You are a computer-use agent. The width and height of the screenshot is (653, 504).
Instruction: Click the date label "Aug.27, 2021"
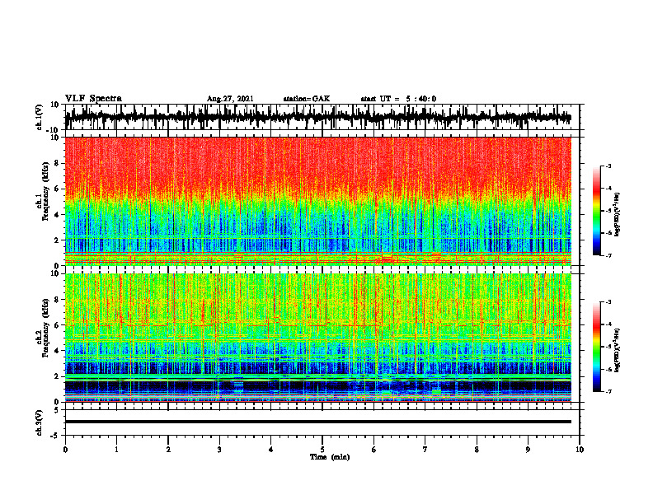(230, 99)
